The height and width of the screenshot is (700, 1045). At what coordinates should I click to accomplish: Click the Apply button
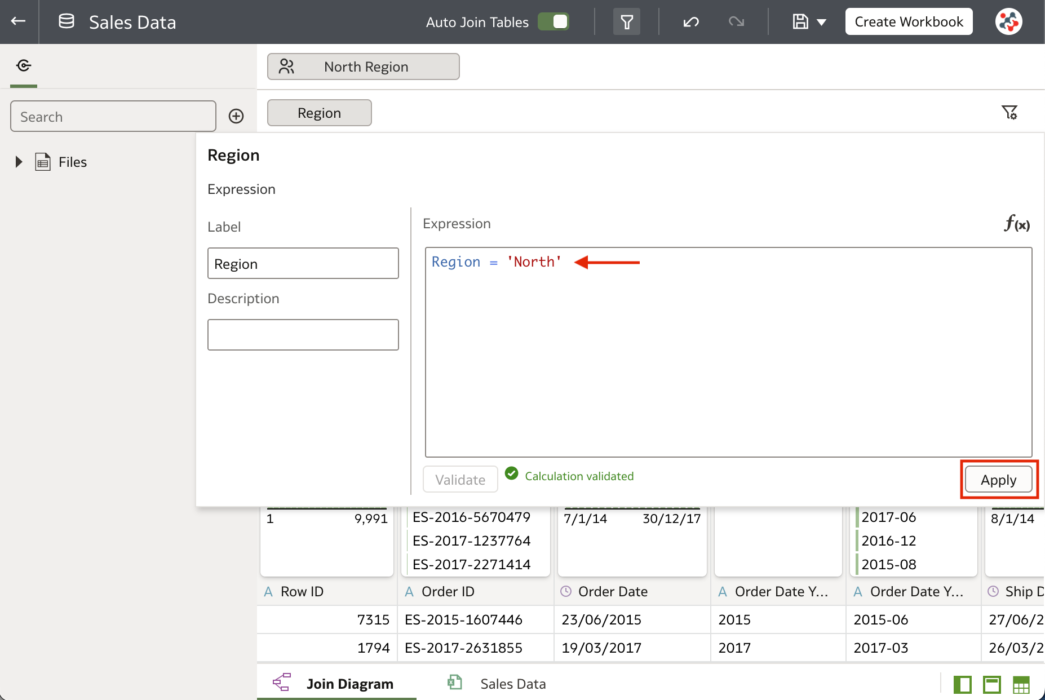pyautogui.click(x=998, y=480)
